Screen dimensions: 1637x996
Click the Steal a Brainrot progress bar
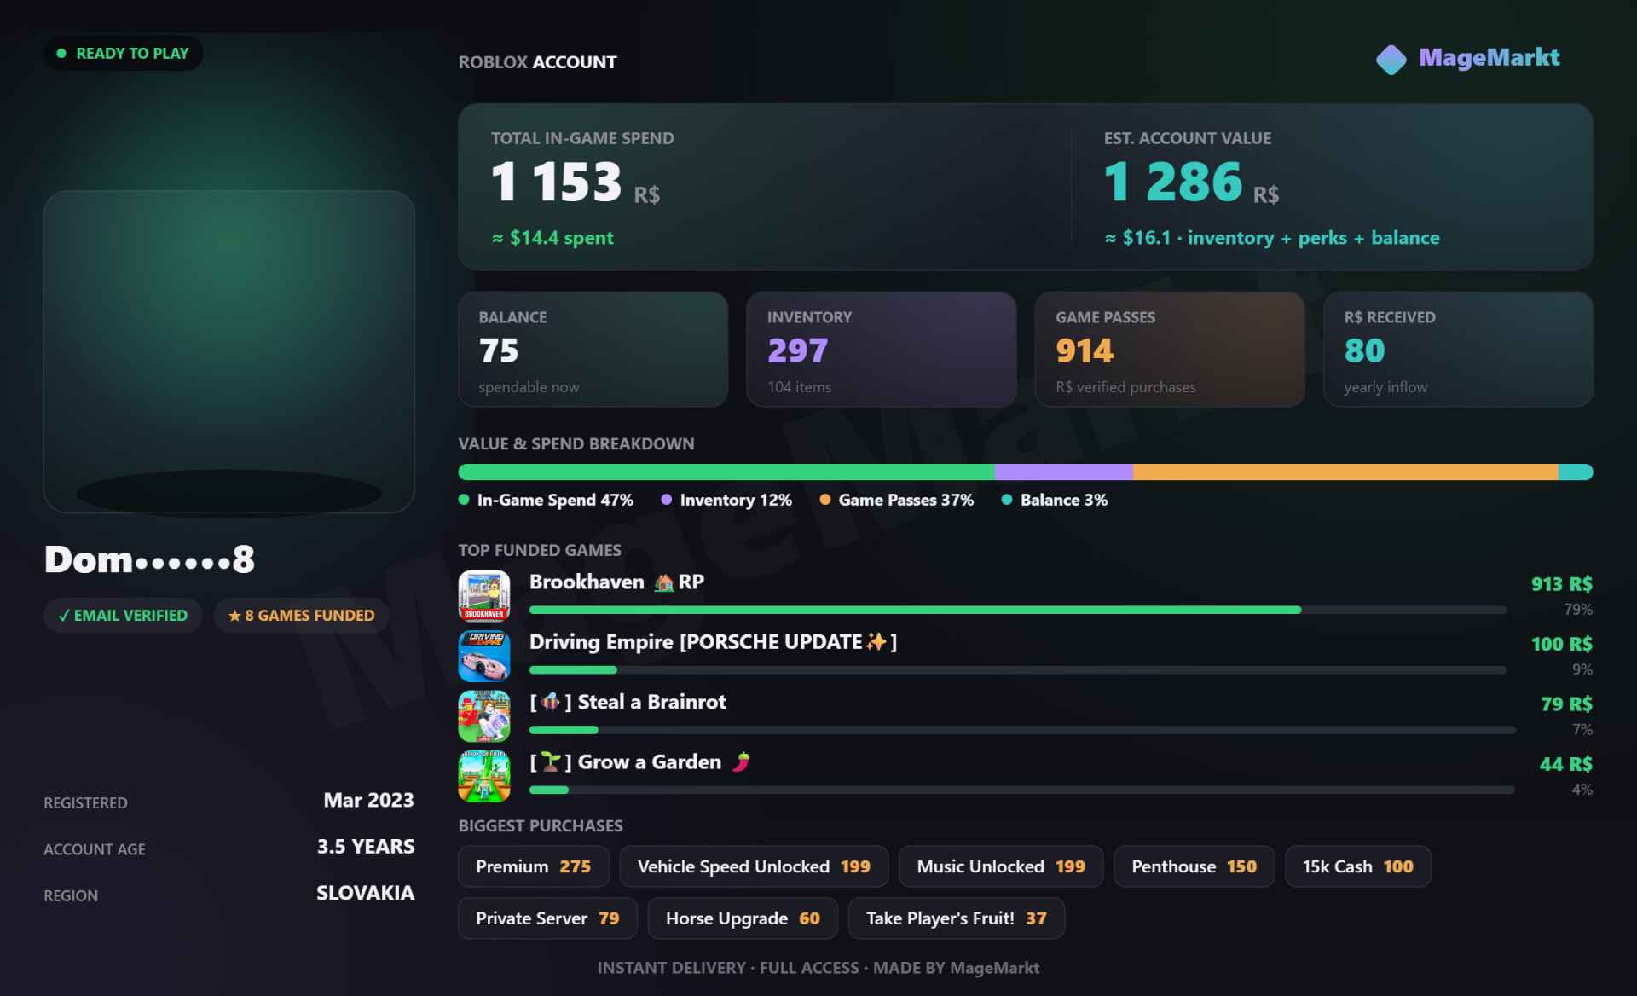pos(1022,730)
